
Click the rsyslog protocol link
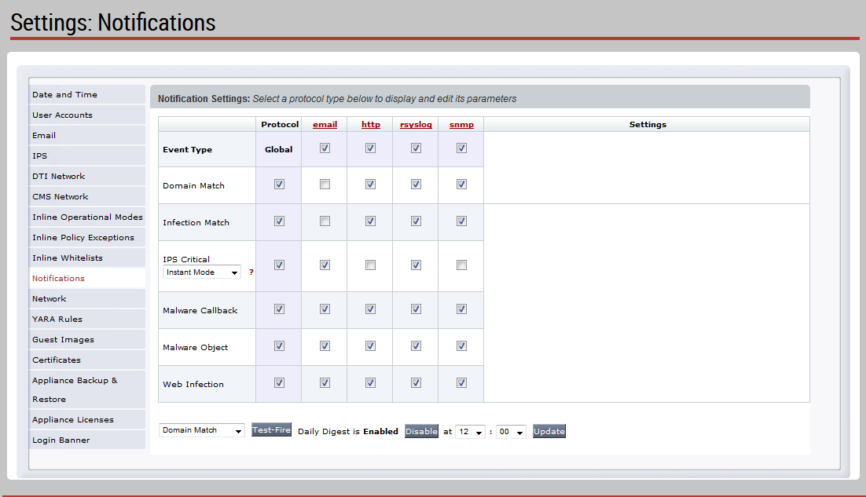tap(416, 125)
